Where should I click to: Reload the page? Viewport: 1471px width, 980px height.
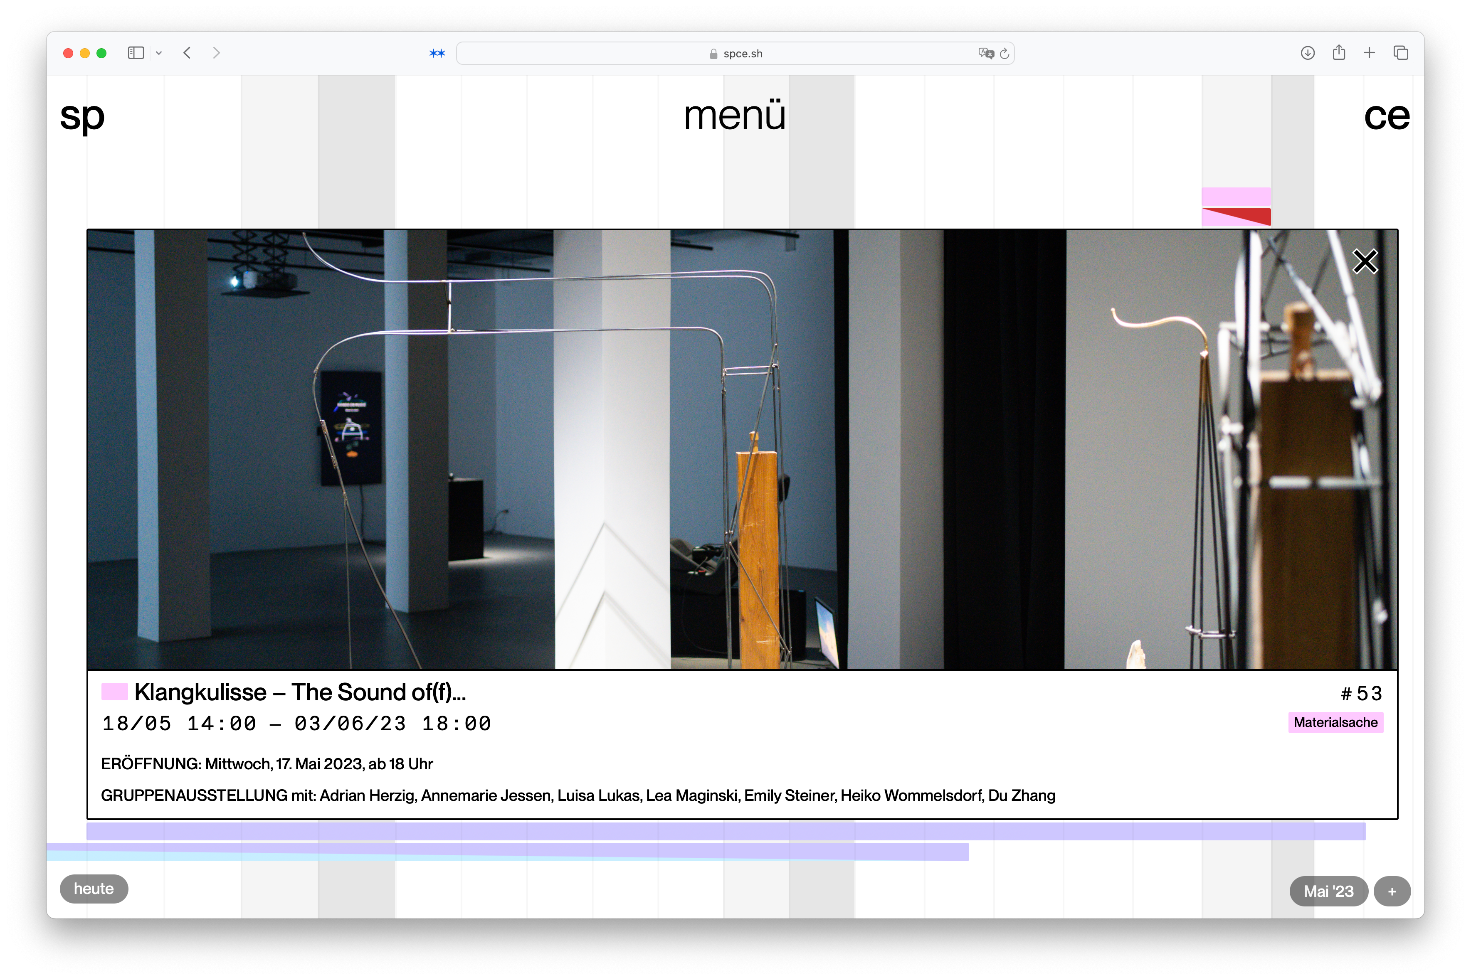[x=1005, y=54]
